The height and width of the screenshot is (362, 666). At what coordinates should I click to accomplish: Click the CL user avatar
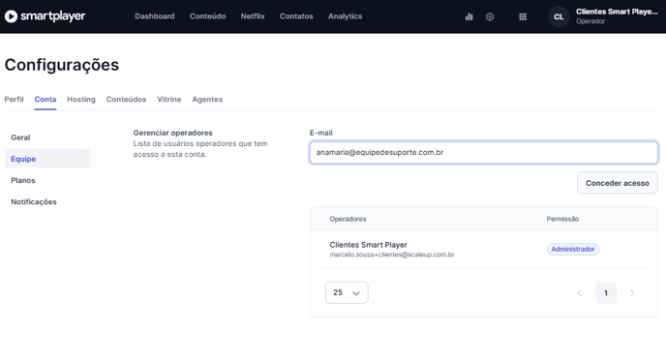coord(559,16)
